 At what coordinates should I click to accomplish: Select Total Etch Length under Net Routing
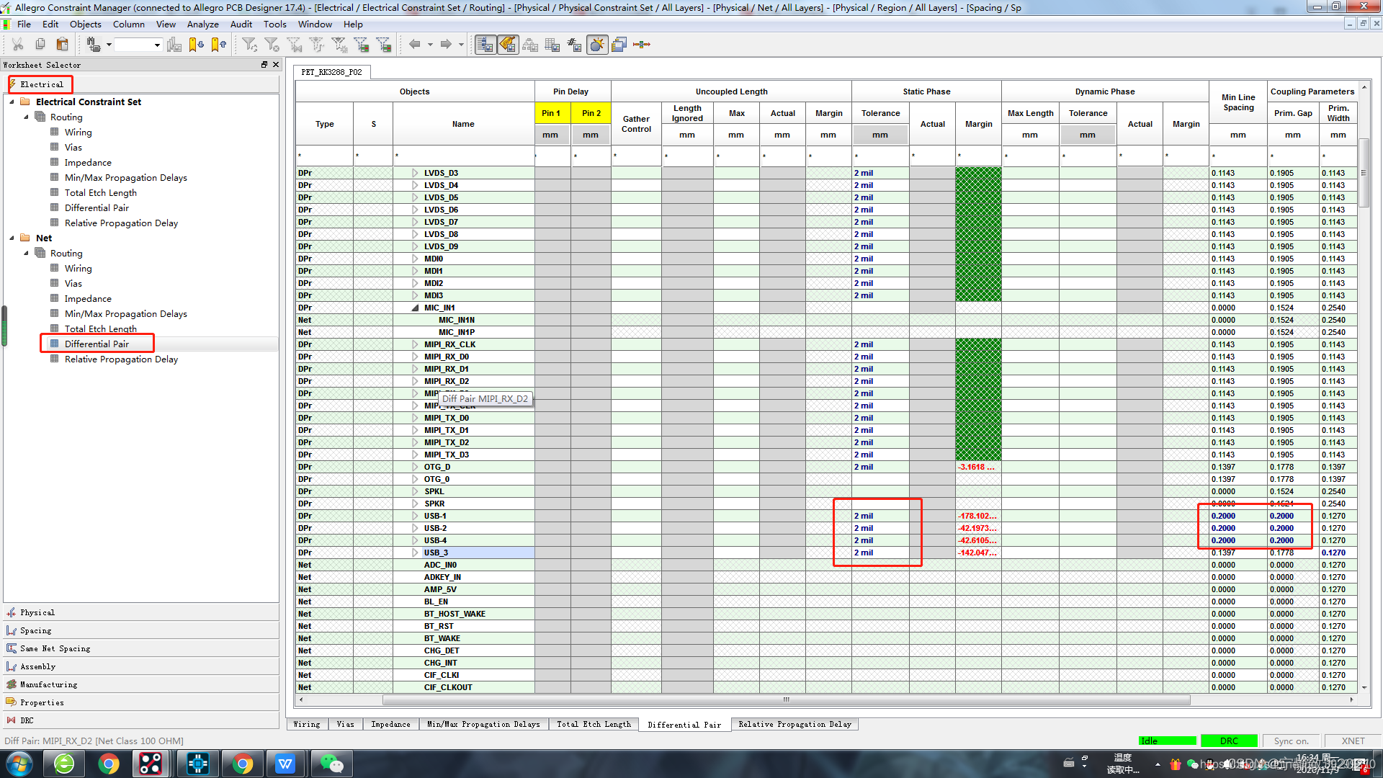point(100,328)
